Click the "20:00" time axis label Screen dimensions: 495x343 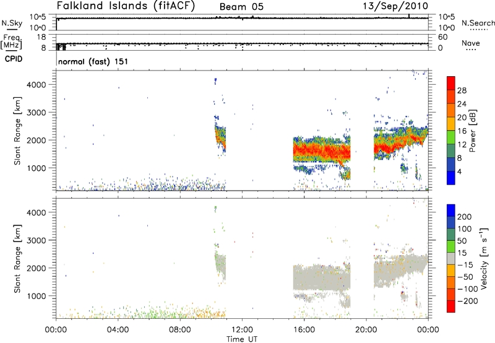366,330
